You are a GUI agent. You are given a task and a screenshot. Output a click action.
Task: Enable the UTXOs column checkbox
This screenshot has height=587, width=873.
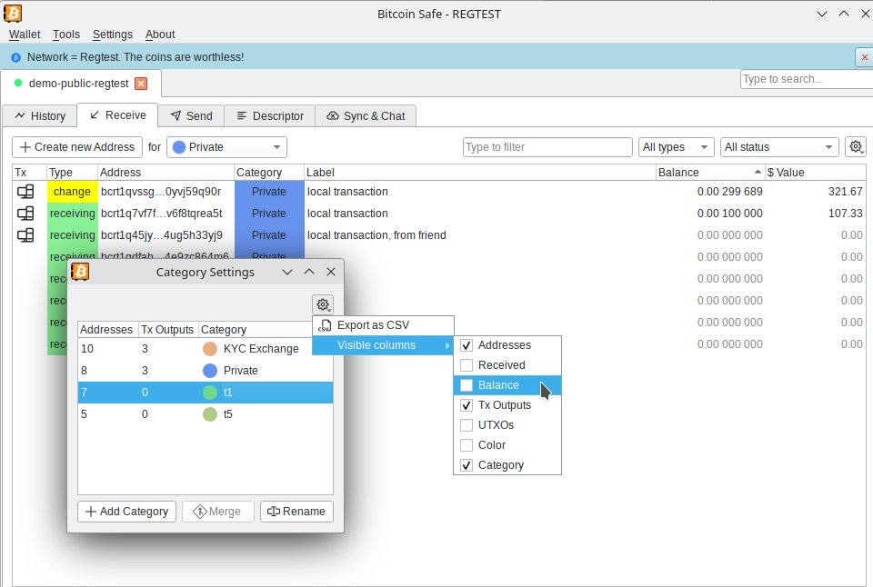(467, 425)
